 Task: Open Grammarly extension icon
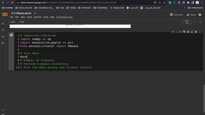click(x=170, y=3)
